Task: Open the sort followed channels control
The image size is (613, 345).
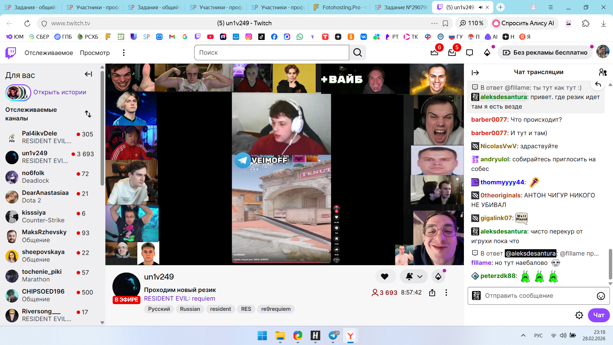Action: click(x=88, y=114)
